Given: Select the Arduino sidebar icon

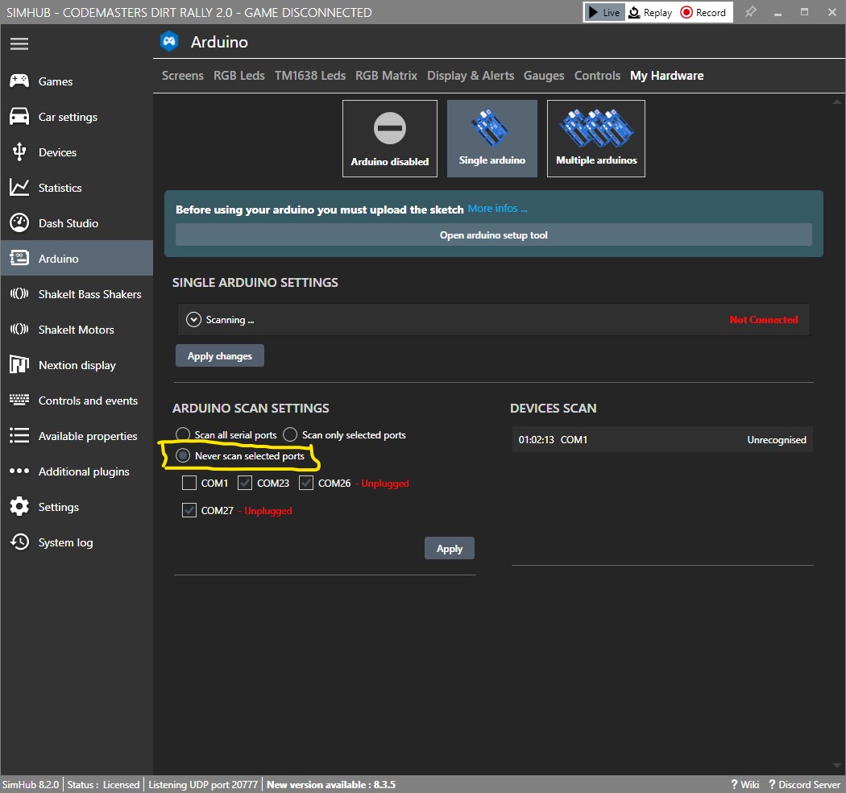Looking at the screenshot, I should [19, 258].
